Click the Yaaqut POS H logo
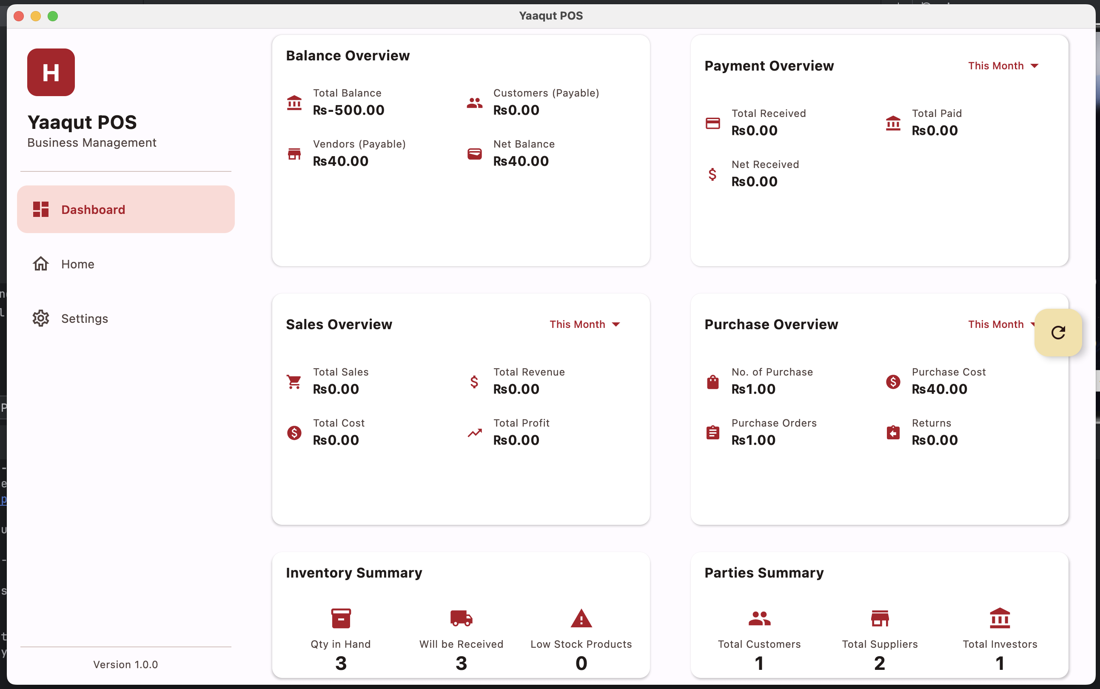 (x=51, y=72)
